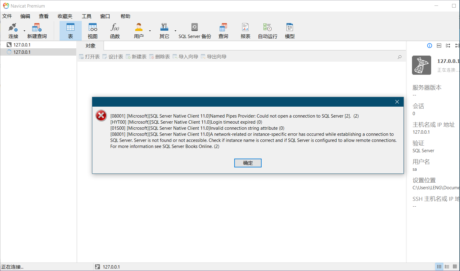The image size is (460, 271).
Task: Switch to icon grid view in status bar
Action: 439,267
